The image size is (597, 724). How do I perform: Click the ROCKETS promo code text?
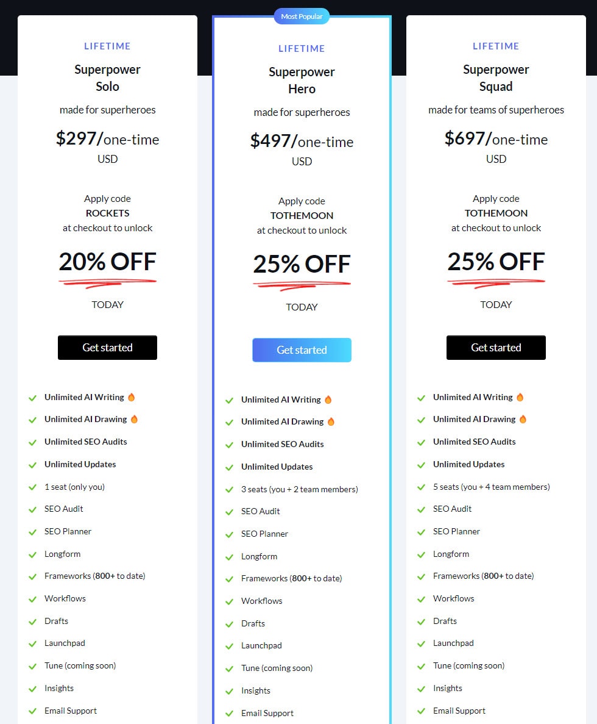[107, 213]
